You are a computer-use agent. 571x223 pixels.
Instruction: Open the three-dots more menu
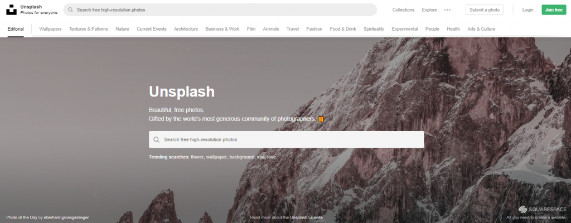(x=448, y=10)
